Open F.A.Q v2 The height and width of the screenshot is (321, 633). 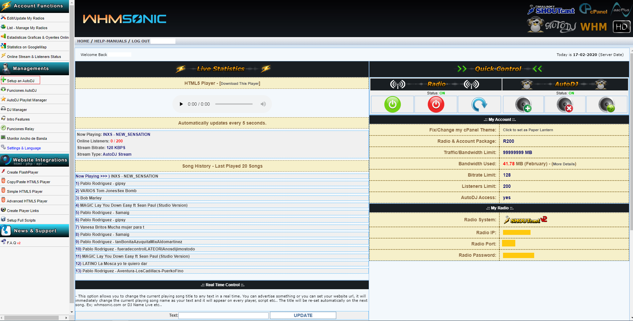[x=13, y=243]
